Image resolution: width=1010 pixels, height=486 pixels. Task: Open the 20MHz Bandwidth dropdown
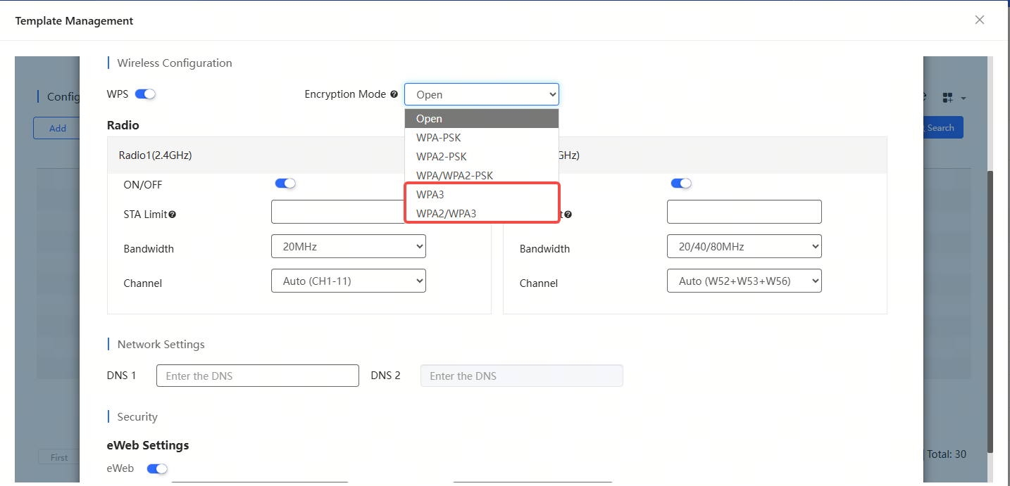[348, 246]
